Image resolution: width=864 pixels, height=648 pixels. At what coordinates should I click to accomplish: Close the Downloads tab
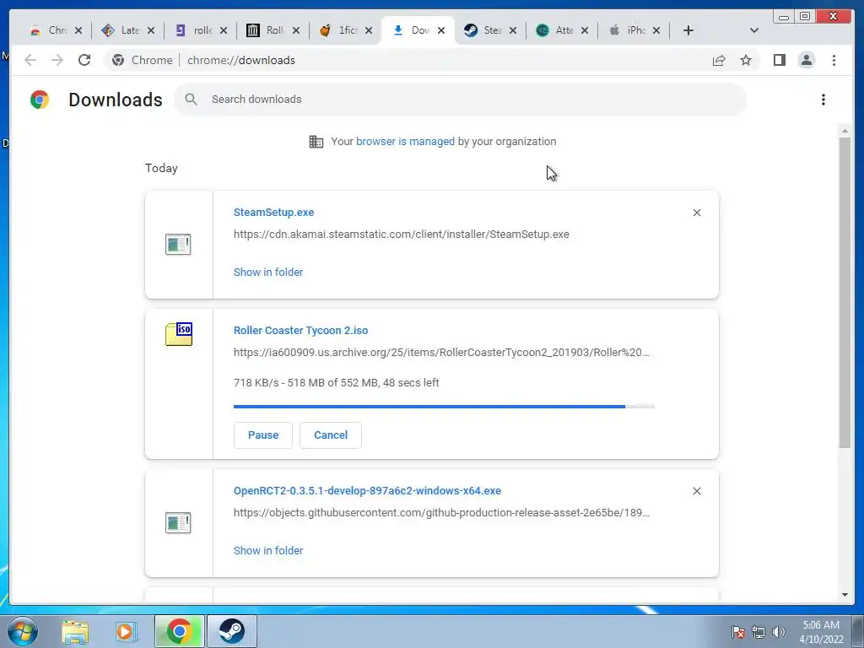coord(440,30)
